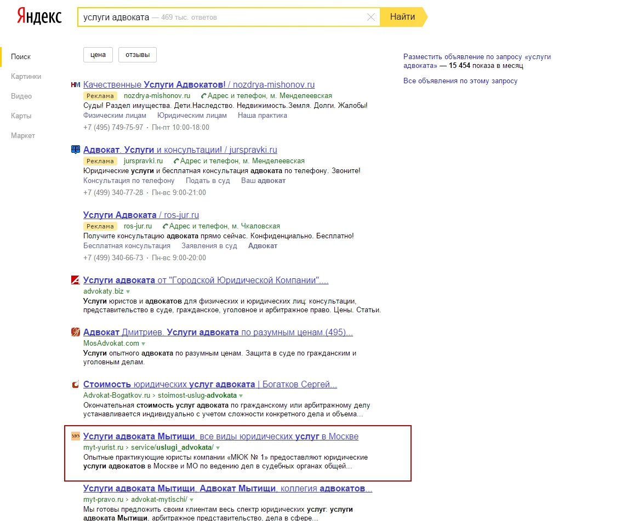Switch to Видео search
The height and width of the screenshot is (521, 633).
click(x=21, y=96)
